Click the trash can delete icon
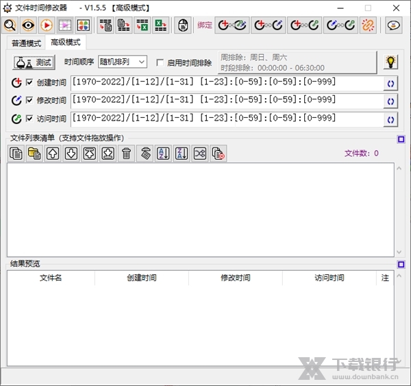411x386 pixels. point(126,154)
